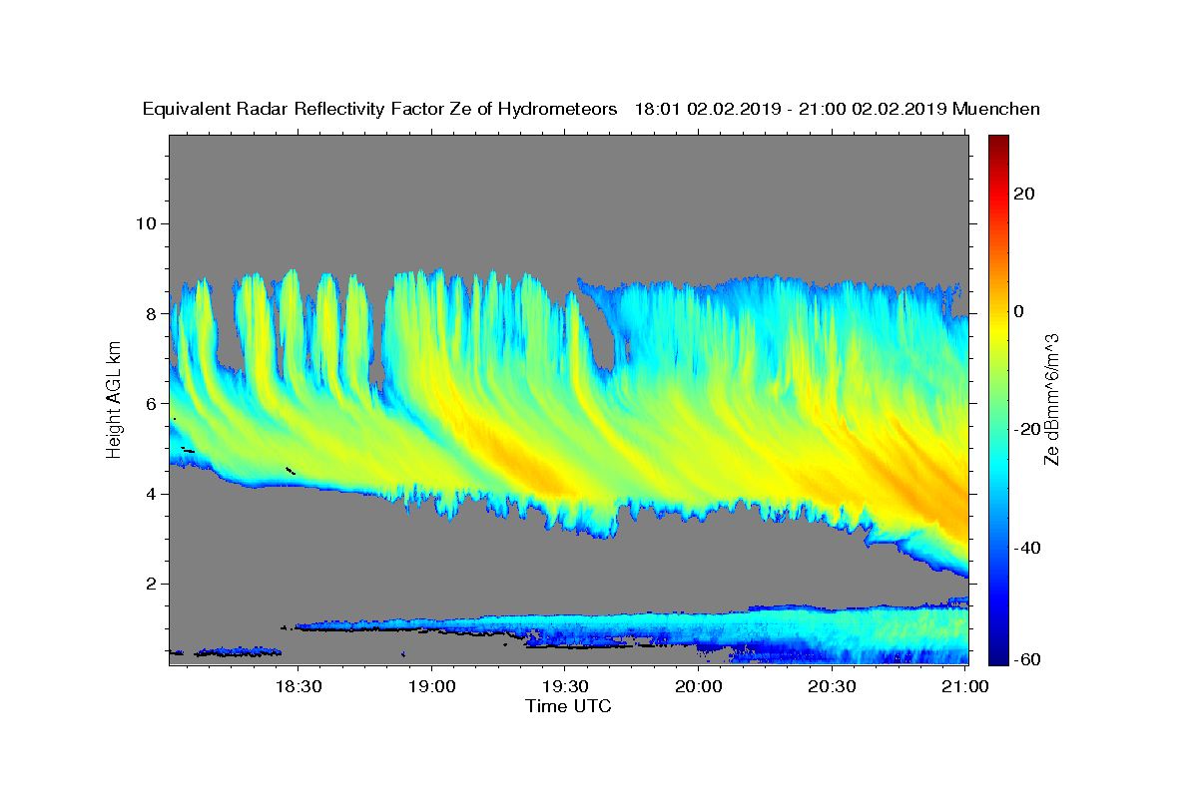Click the 19:00 time tick label
The height and width of the screenshot is (798, 1198).
431,687
